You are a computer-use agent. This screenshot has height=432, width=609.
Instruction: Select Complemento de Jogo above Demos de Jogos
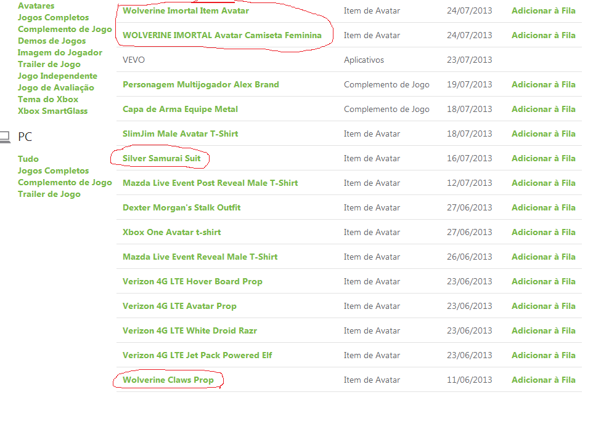(65, 29)
